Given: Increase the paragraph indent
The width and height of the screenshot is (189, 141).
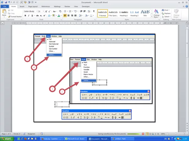Looking at the screenshot, I should pyautogui.click(x=84, y=11).
